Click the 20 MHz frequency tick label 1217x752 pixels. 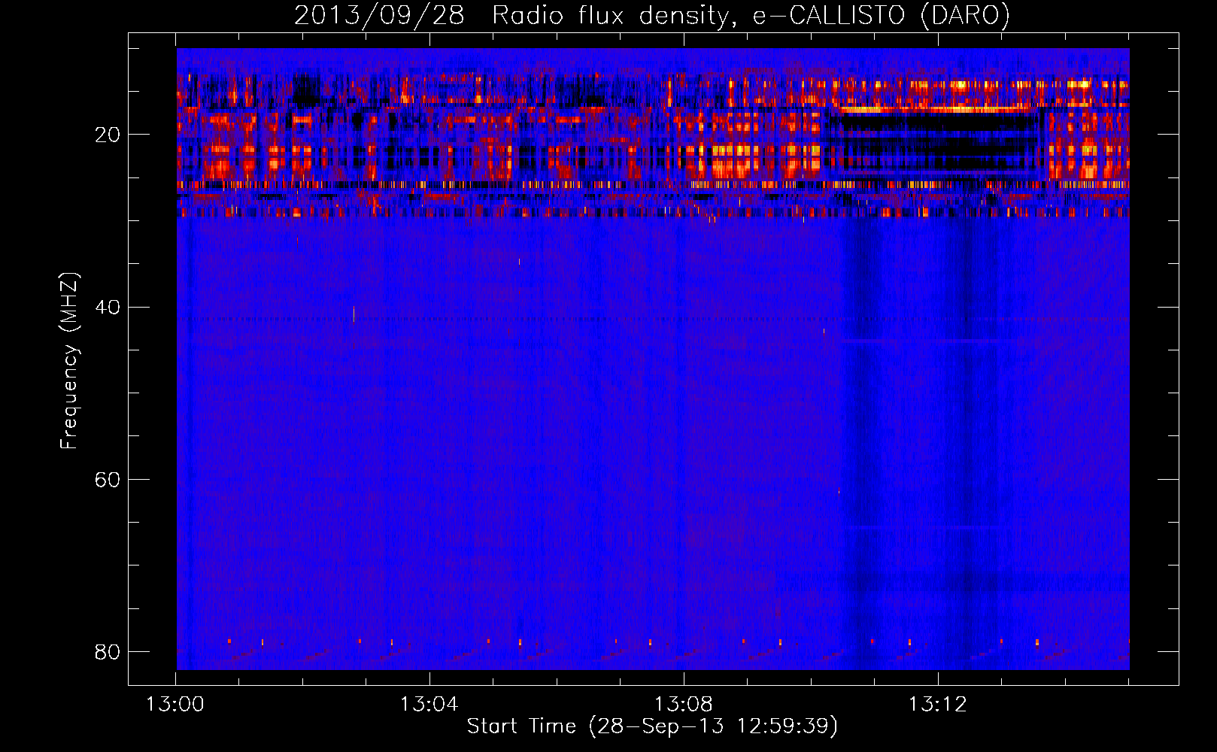pyautogui.click(x=108, y=135)
